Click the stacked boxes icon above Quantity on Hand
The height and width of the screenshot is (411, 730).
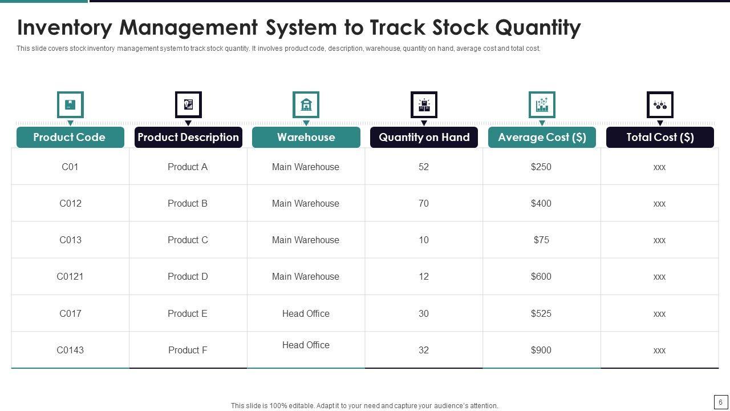pyautogui.click(x=424, y=105)
